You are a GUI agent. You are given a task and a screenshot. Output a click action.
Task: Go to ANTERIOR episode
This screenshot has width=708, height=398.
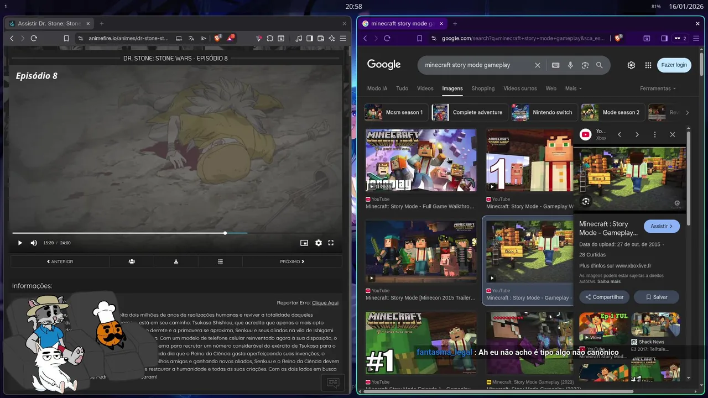[60, 261]
